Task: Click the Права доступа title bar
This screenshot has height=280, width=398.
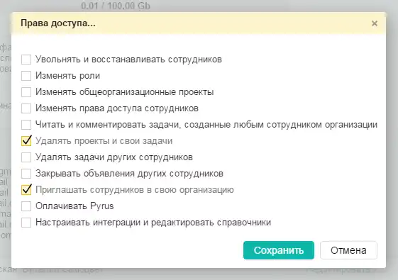Action: [199, 23]
